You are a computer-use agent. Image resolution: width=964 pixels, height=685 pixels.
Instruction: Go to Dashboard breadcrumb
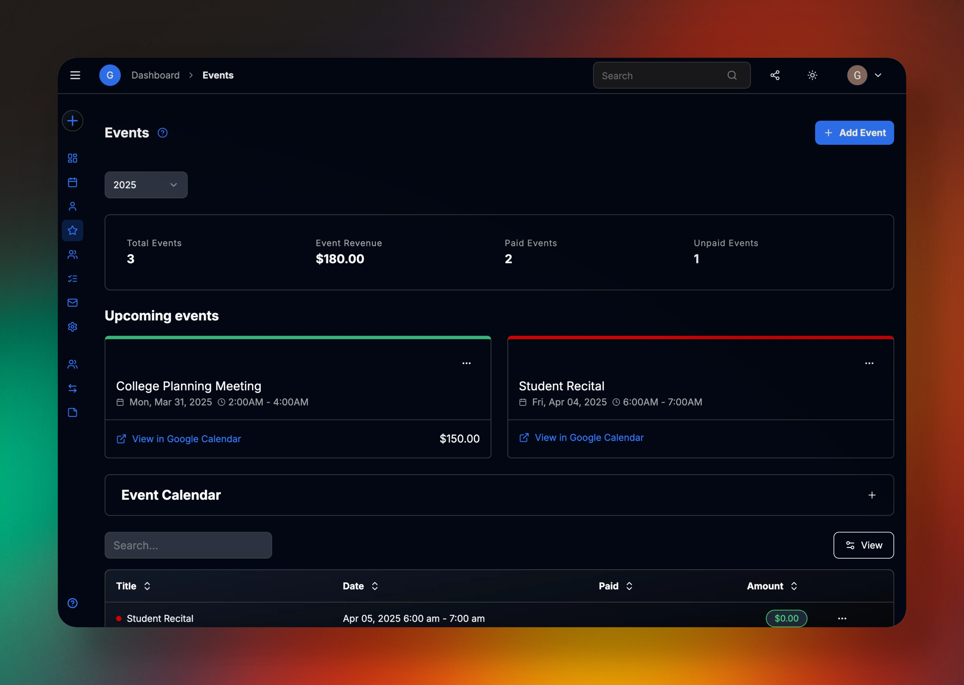(x=155, y=75)
